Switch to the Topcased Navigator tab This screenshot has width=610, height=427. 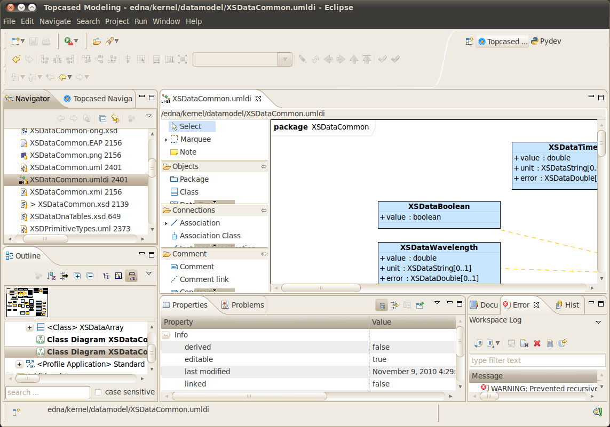(x=98, y=99)
